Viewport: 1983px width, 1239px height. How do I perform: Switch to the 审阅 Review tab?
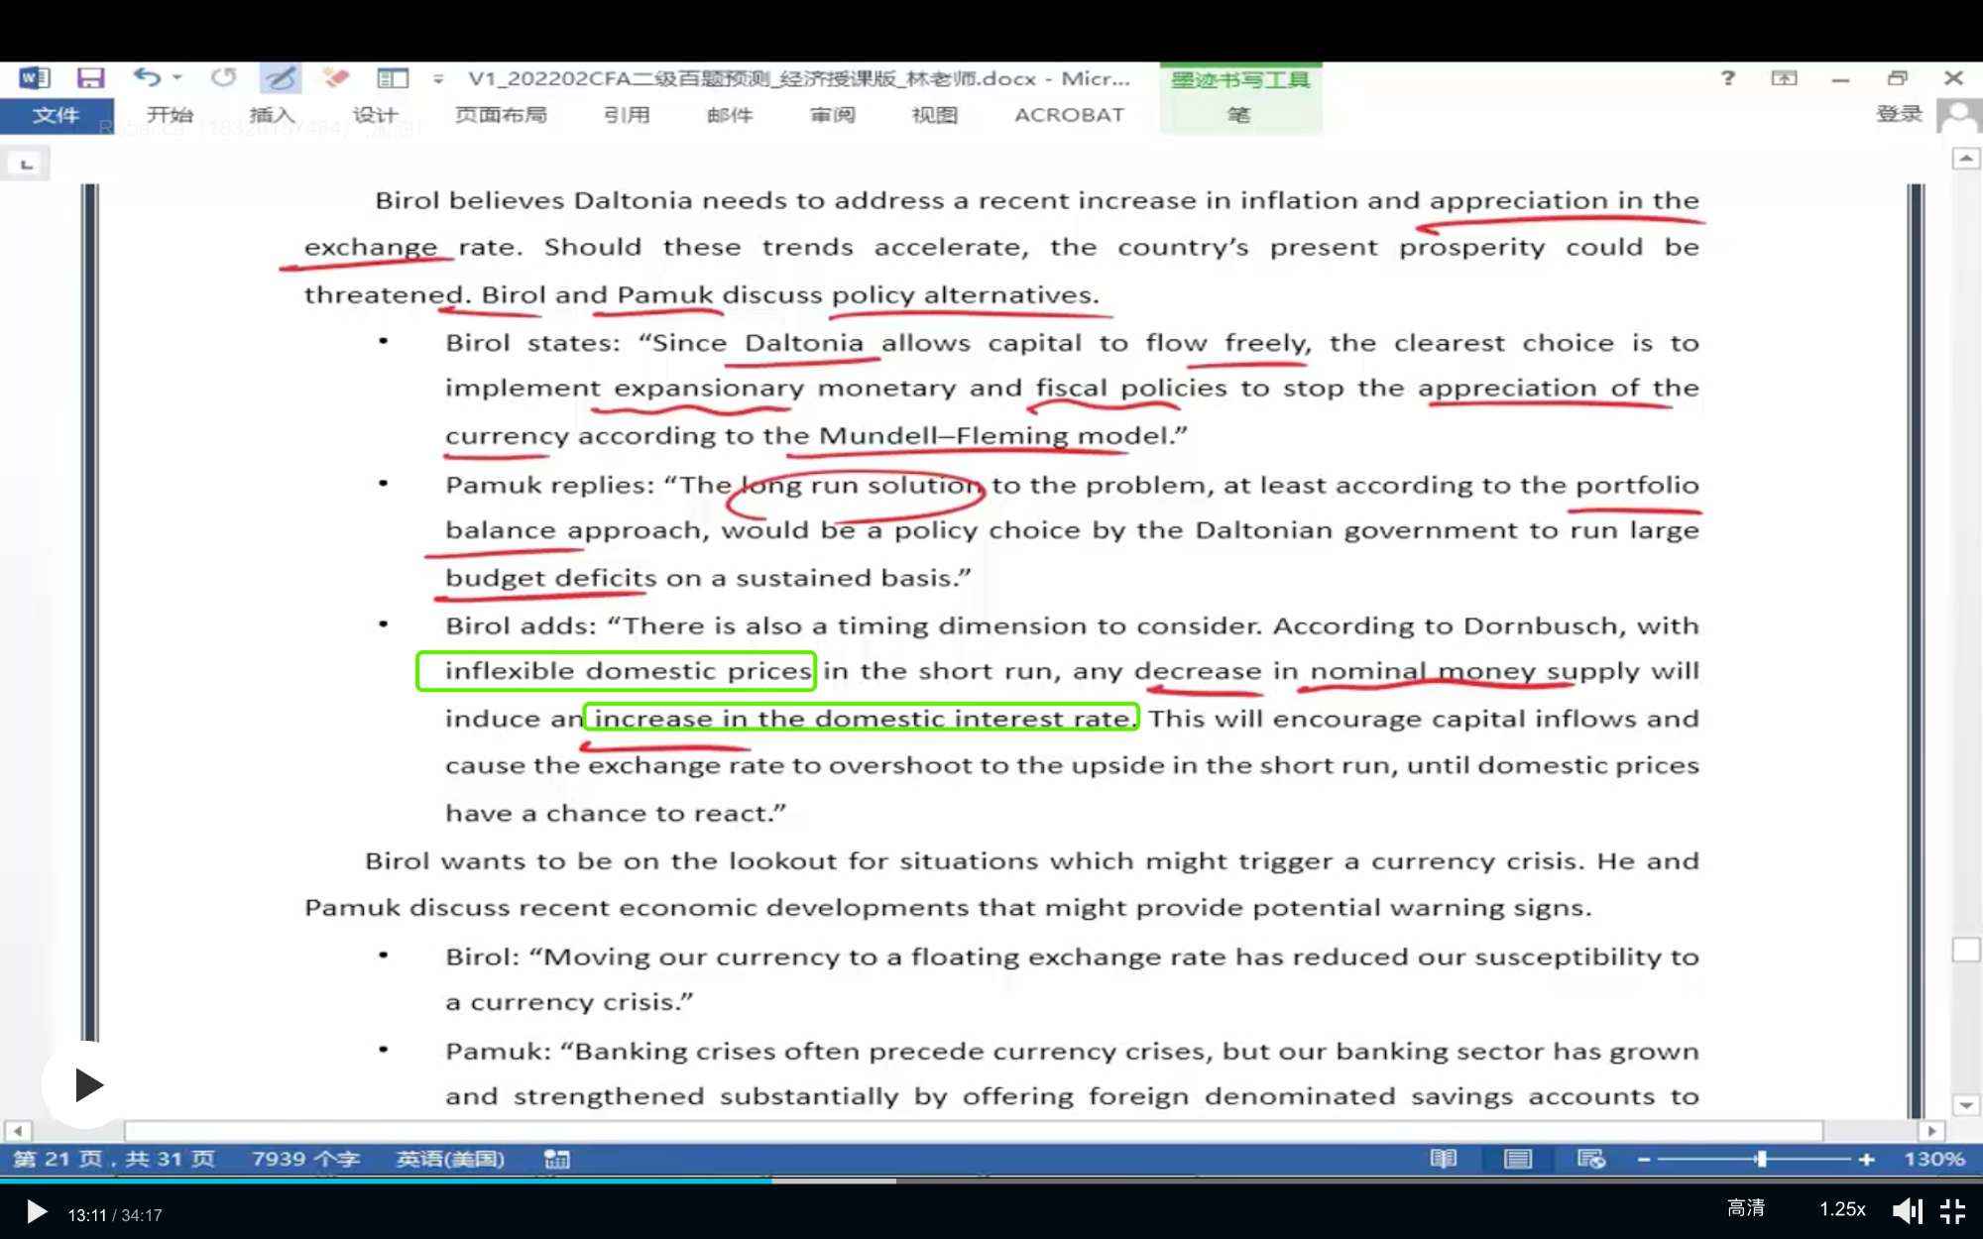pyautogui.click(x=832, y=115)
